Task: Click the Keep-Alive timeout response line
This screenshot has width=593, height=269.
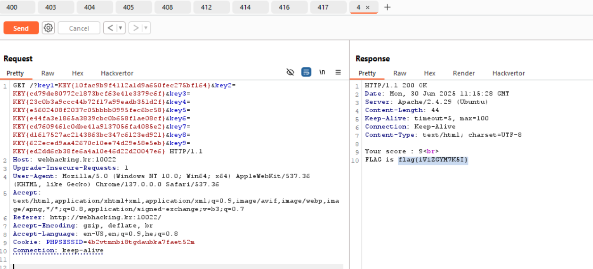Action: [x=426, y=118]
